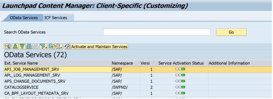Refresh the OData services list
This screenshot has width=273, height=99.
click(67, 46)
